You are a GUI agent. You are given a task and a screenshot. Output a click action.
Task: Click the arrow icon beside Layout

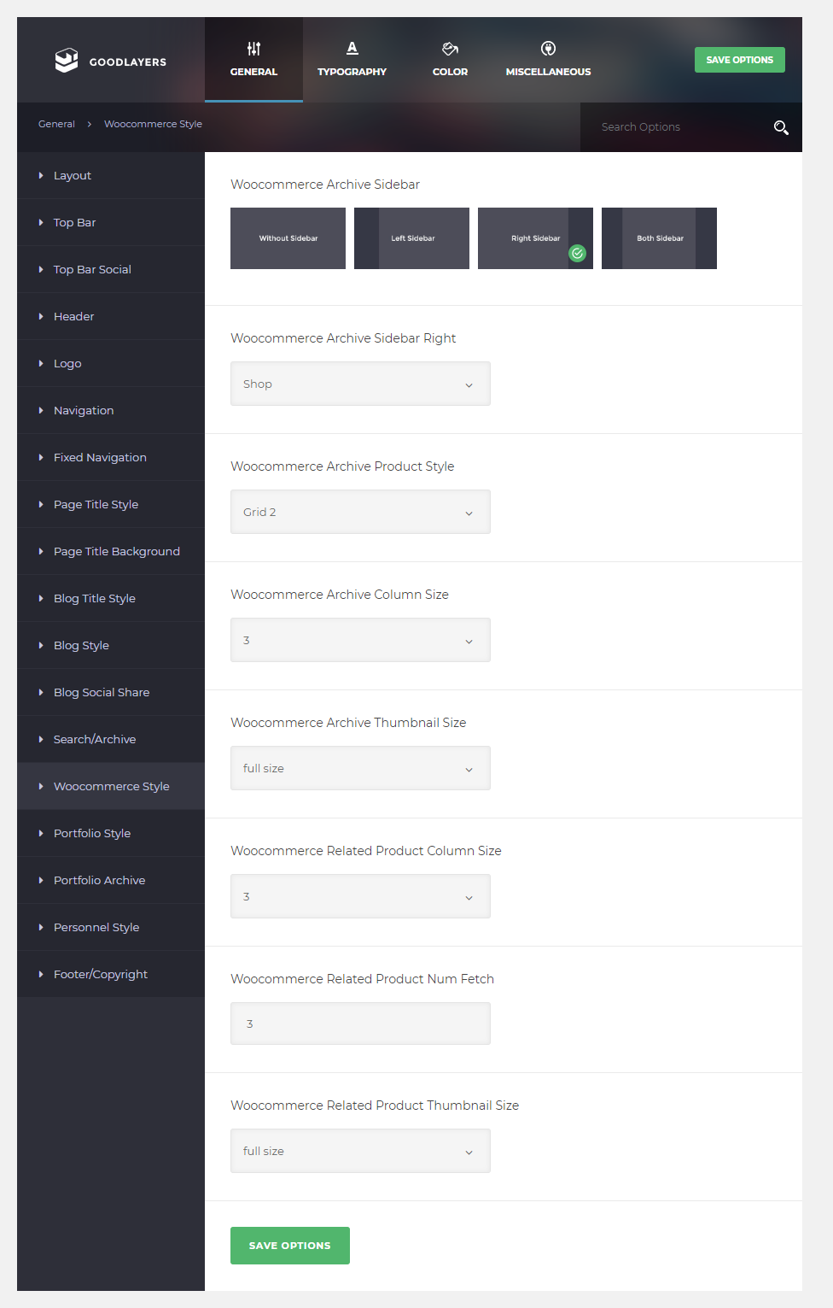click(x=41, y=175)
